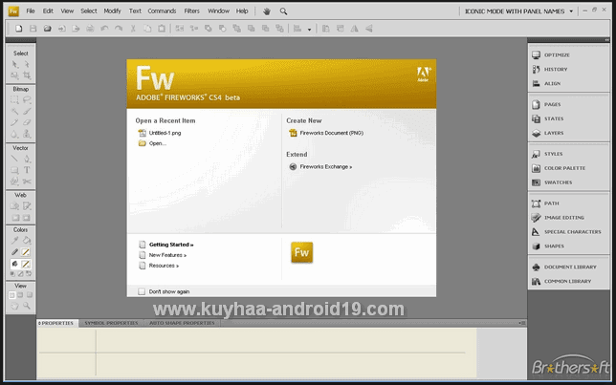This screenshot has height=385, width=616.
Task: Select the Zoom tool in View section
Action: coord(27,306)
